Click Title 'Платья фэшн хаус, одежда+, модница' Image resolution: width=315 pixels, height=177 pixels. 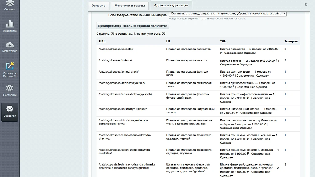[x=249, y=154]
